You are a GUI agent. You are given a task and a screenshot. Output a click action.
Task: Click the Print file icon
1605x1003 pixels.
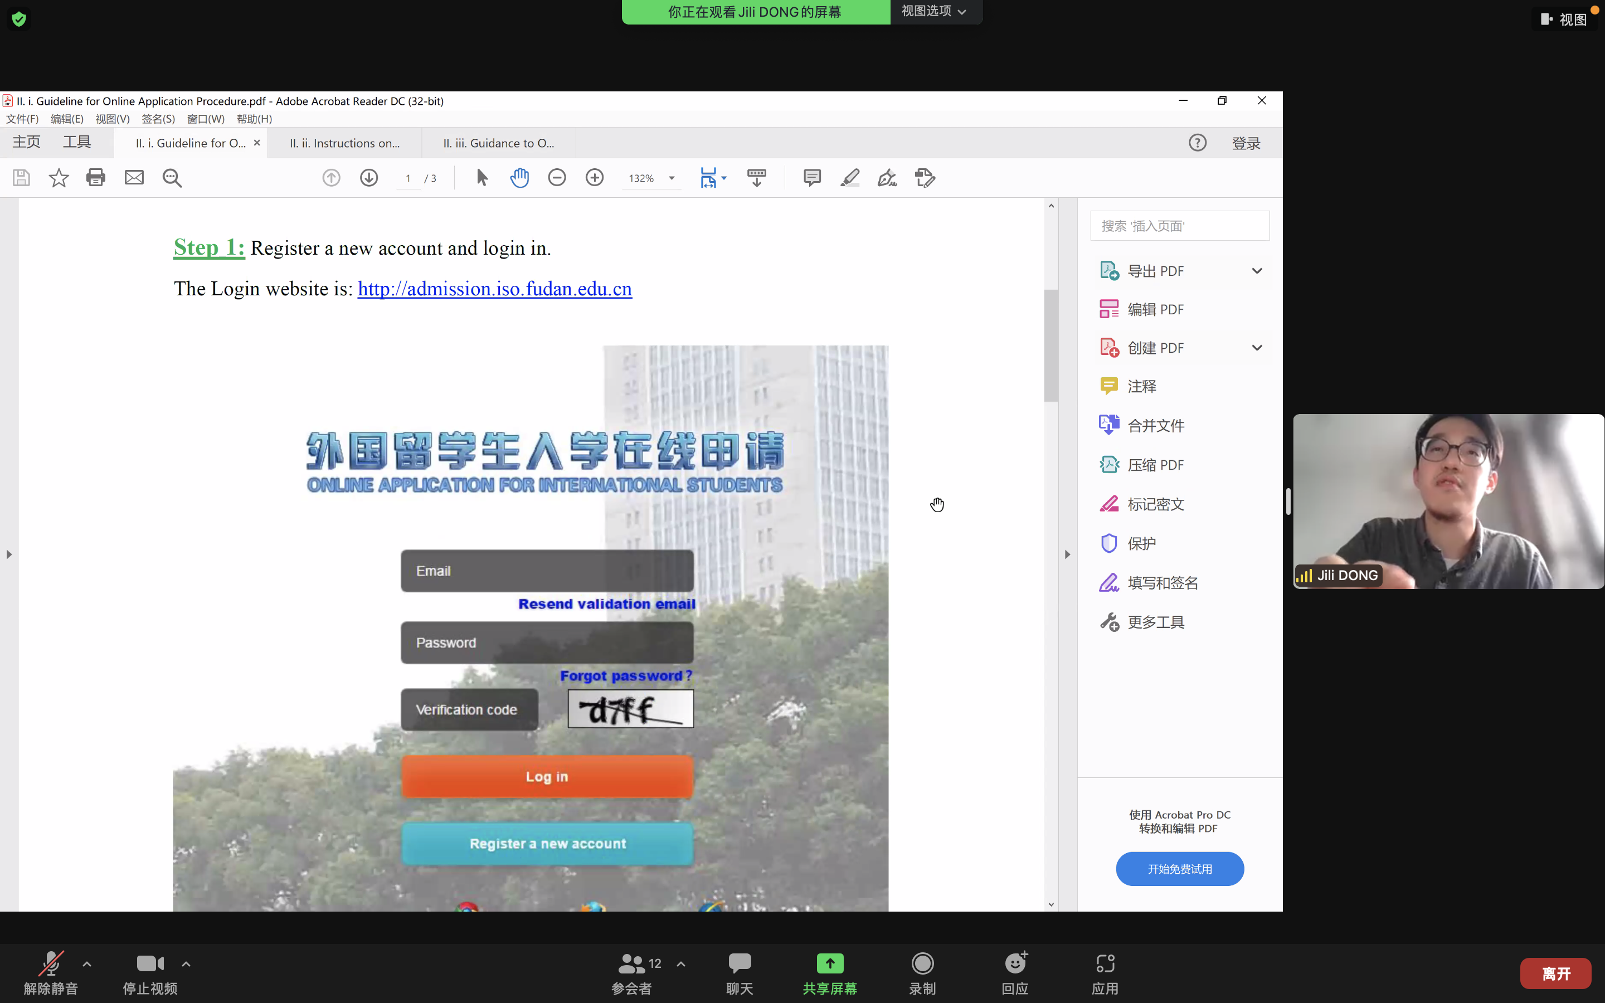pos(95,178)
